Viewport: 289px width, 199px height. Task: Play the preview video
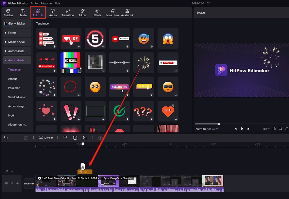click(242, 129)
